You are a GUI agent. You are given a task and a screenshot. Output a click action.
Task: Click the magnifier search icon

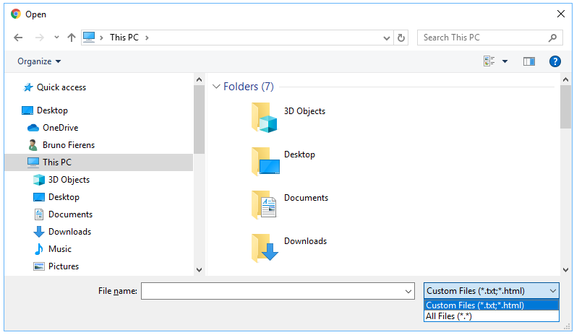point(552,38)
